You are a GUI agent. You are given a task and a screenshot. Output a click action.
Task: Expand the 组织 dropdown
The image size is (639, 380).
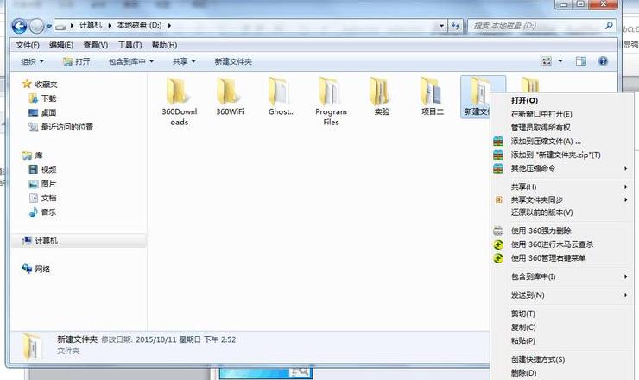point(32,61)
